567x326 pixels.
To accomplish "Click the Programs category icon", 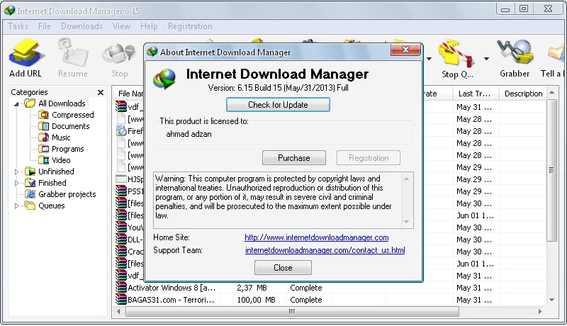I will [44, 149].
